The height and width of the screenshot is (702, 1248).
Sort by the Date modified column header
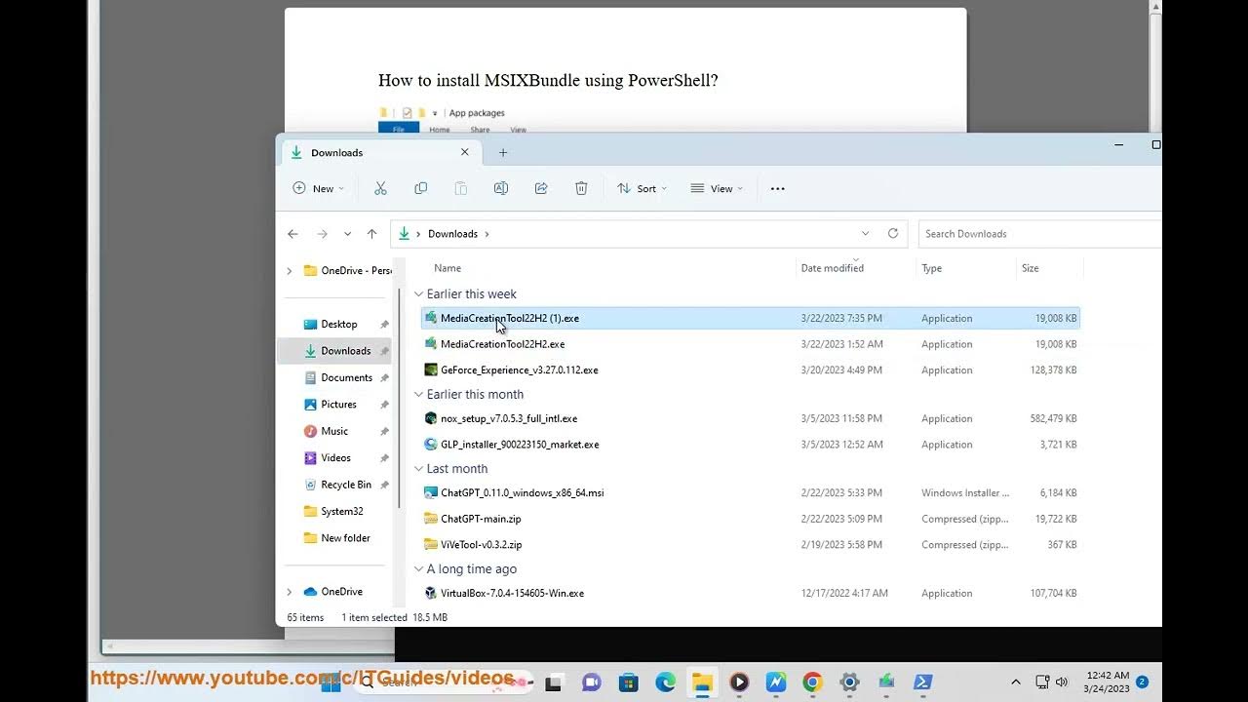pyautogui.click(x=832, y=268)
